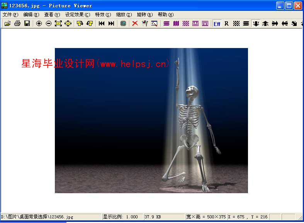304x223 pixels.
Task: Click the 37.9 KB file size text
Action: 153,217
